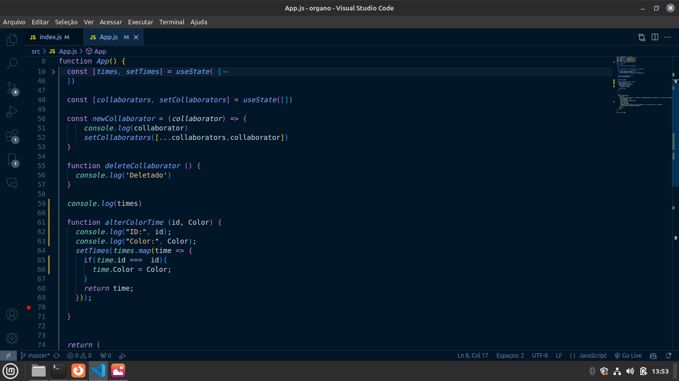Click App symbol breadcrumb

(x=96, y=51)
